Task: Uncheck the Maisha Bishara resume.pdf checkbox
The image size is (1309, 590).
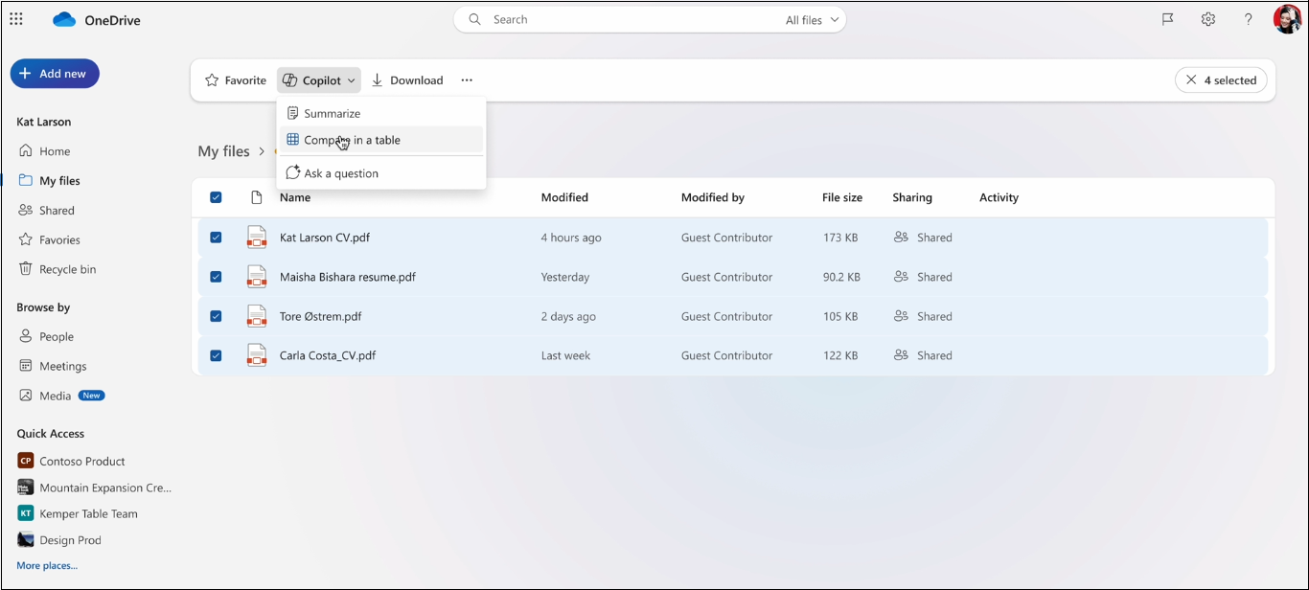Action: click(216, 277)
